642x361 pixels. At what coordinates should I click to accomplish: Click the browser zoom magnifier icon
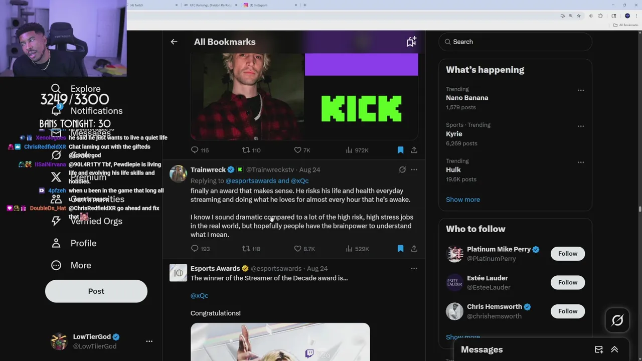point(570,16)
